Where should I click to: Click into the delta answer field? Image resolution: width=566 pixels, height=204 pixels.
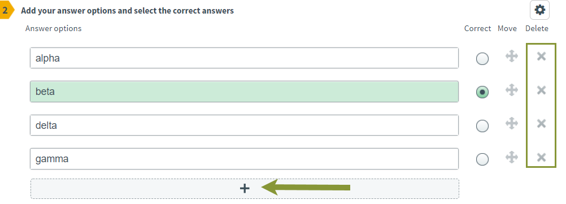(x=244, y=125)
